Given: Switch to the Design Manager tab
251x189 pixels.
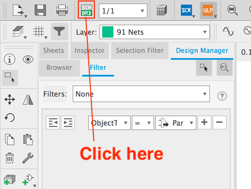Looking at the screenshot, I should [202, 51].
